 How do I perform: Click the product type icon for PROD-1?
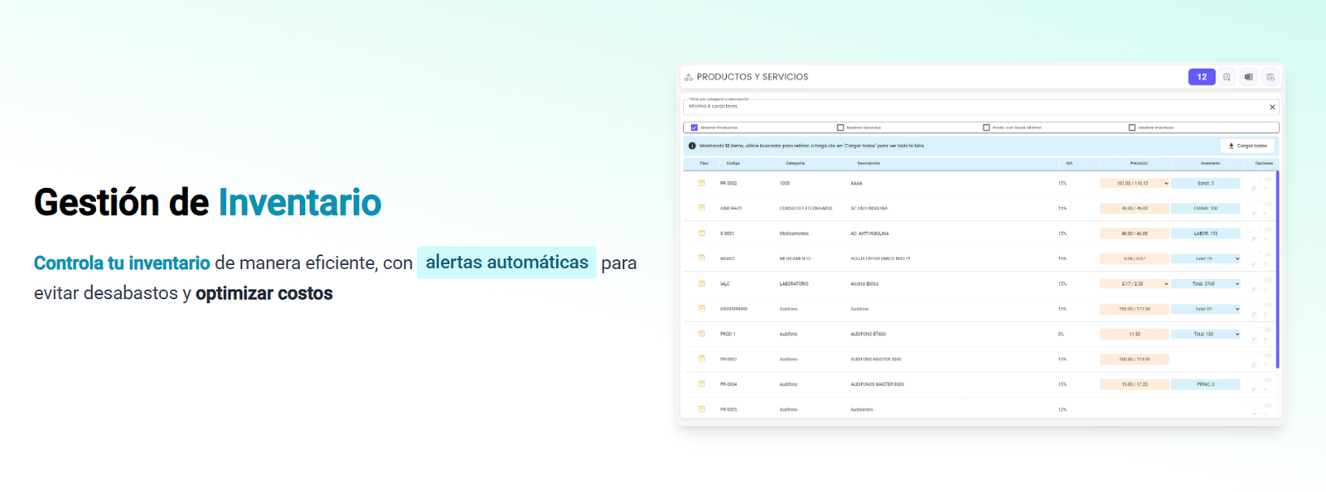pos(702,334)
